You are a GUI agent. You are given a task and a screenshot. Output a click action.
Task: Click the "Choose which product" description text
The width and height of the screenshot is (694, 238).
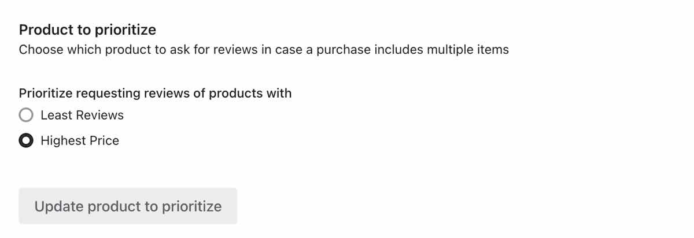click(264, 50)
